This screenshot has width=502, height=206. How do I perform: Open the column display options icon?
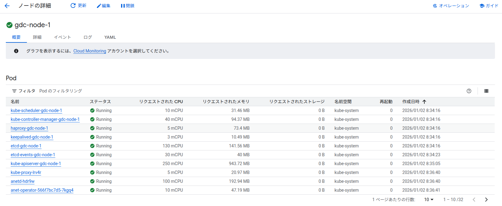pos(486,91)
